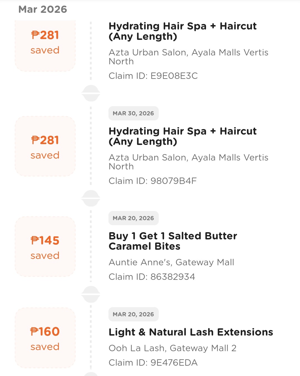Open Buy 1 Get 1 Salted Butter Caramel Bites
This screenshot has width=300, height=376.
click(173, 241)
